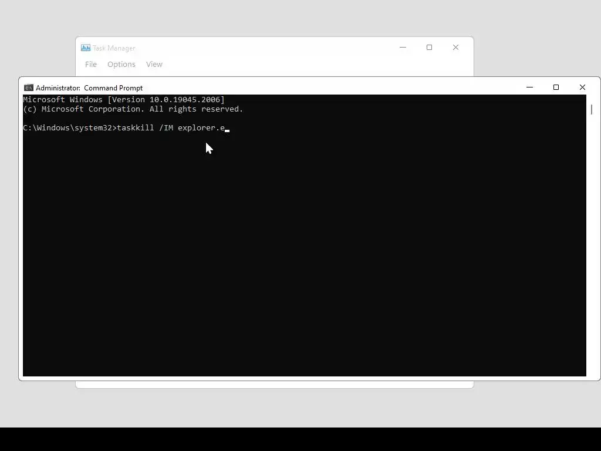Screen dimensions: 601x451
Task: Click the 'taskkill /IM explorer.e' command text
Action: point(171,127)
